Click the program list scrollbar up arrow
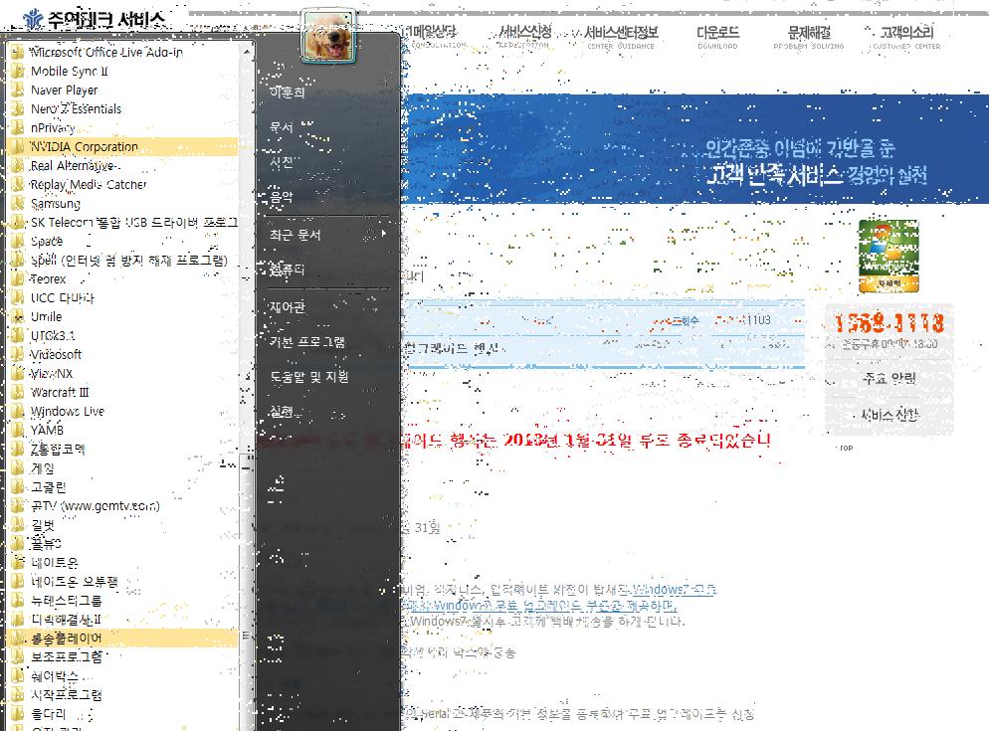The width and height of the screenshot is (989, 731). coord(247,51)
